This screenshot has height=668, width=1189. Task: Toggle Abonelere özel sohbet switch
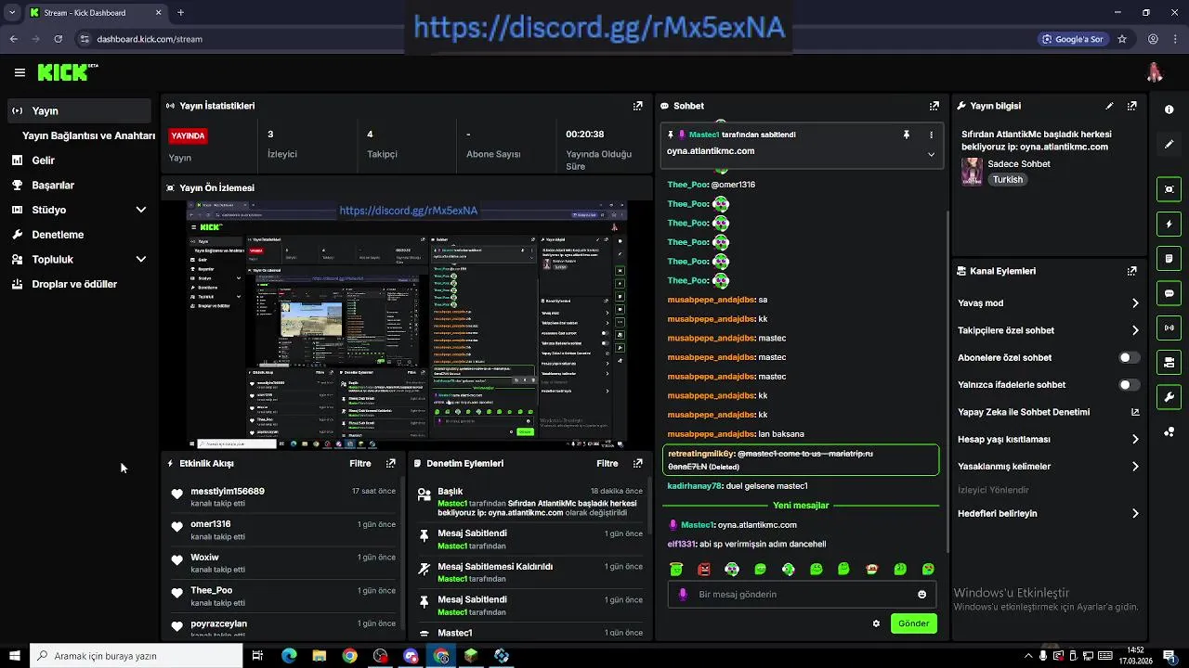(1130, 357)
